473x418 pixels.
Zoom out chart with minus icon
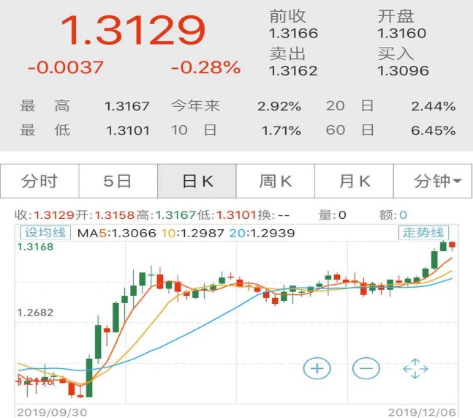click(366, 368)
